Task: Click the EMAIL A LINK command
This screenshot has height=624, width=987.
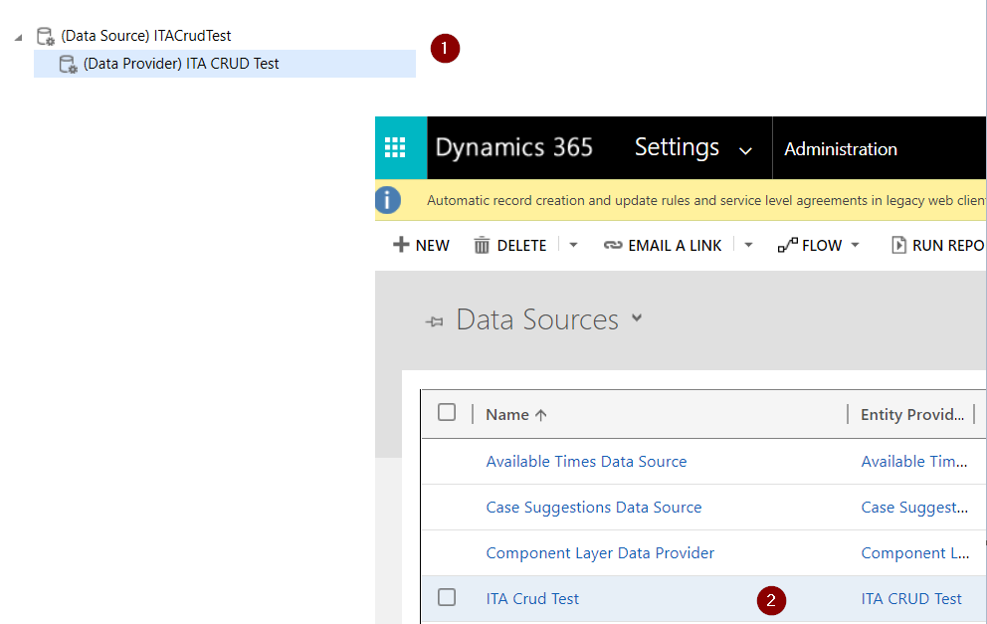Action: point(663,245)
